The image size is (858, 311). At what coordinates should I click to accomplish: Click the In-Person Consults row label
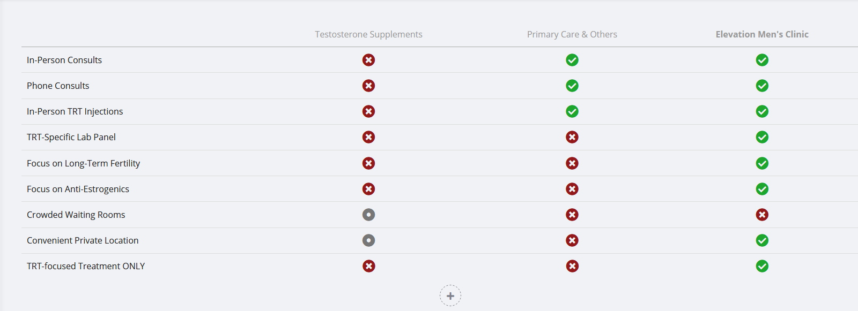coord(64,60)
